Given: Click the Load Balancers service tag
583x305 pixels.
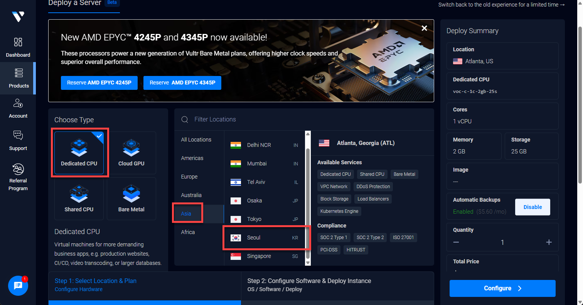Looking at the screenshot, I should tap(373, 199).
